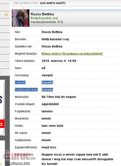Click the Horoszkóp value 'skorpió'
121x166 pixels.
coord(47,75)
